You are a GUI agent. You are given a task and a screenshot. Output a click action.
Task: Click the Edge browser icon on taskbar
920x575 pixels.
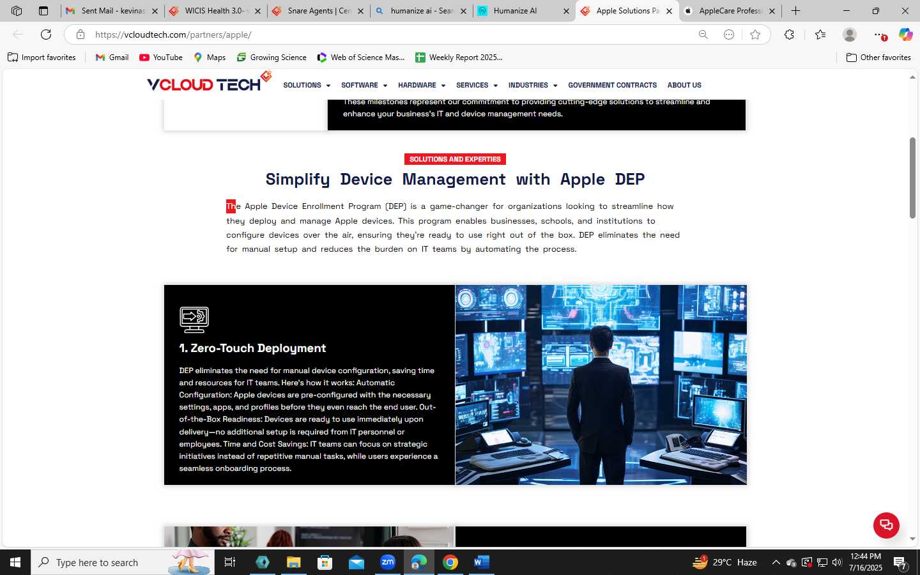pos(419,562)
